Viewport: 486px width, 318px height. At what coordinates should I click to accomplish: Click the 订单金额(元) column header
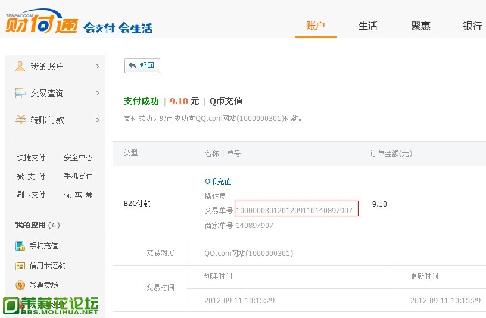pyautogui.click(x=391, y=154)
